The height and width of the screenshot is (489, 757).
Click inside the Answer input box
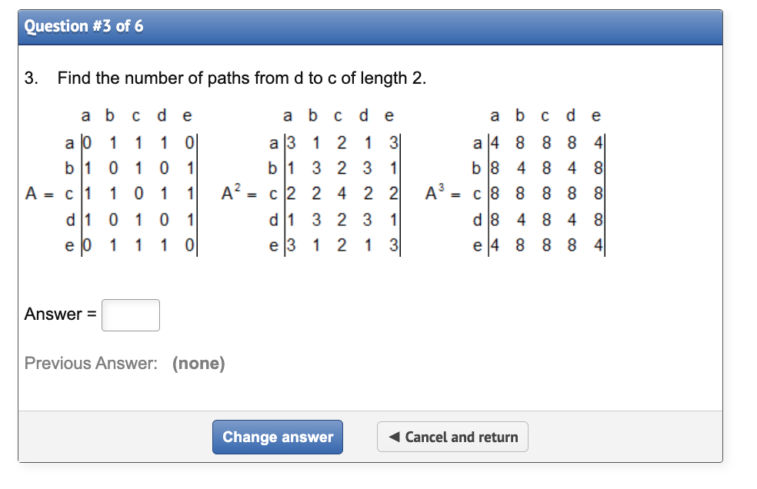[130, 314]
